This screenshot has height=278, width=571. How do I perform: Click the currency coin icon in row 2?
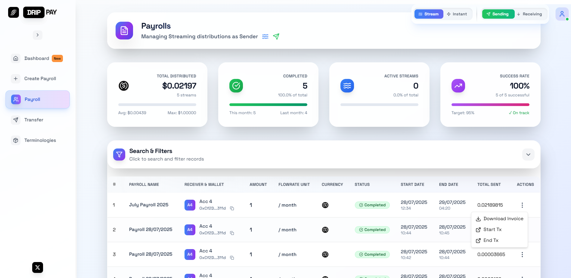coord(325,230)
